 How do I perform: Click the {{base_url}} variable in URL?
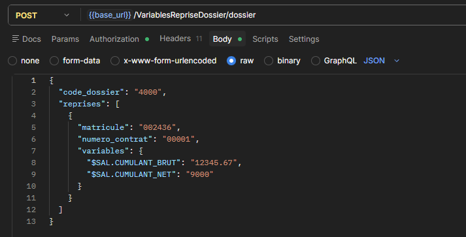pos(110,15)
